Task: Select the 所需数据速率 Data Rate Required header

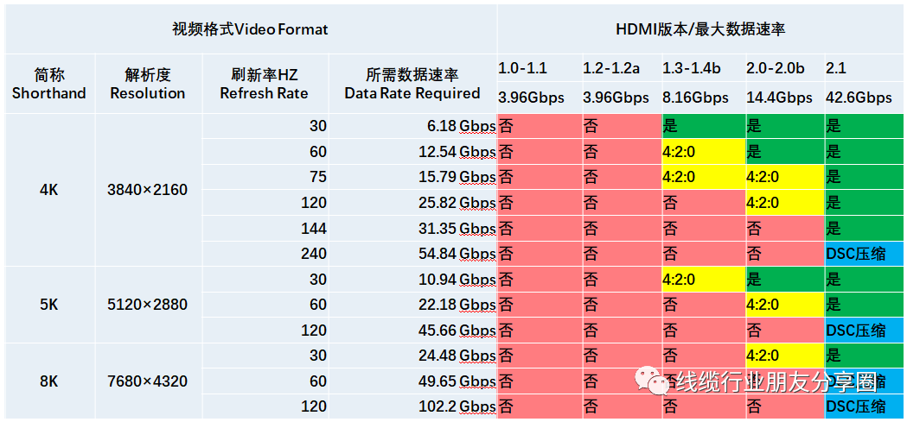Action: 412,85
